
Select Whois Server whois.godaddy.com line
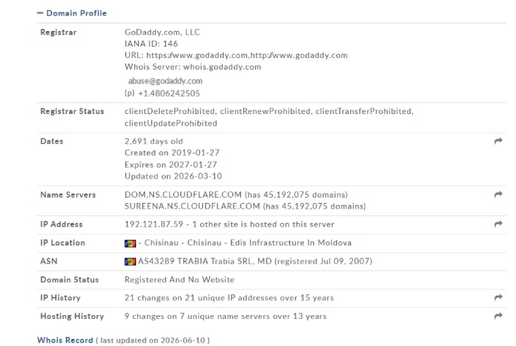click(193, 67)
